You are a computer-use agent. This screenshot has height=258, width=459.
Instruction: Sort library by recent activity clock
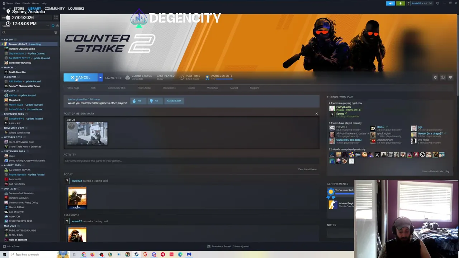pos(53,26)
